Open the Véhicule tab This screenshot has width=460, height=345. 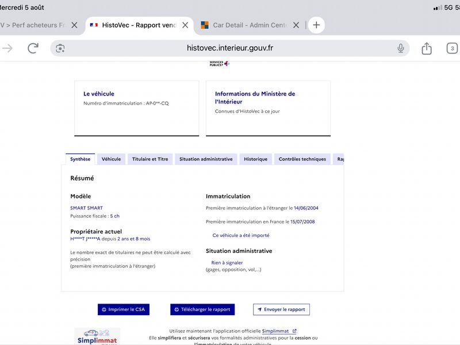(111, 159)
